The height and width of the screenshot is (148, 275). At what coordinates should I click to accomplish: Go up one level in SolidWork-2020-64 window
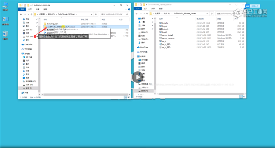click(x=31, y=14)
